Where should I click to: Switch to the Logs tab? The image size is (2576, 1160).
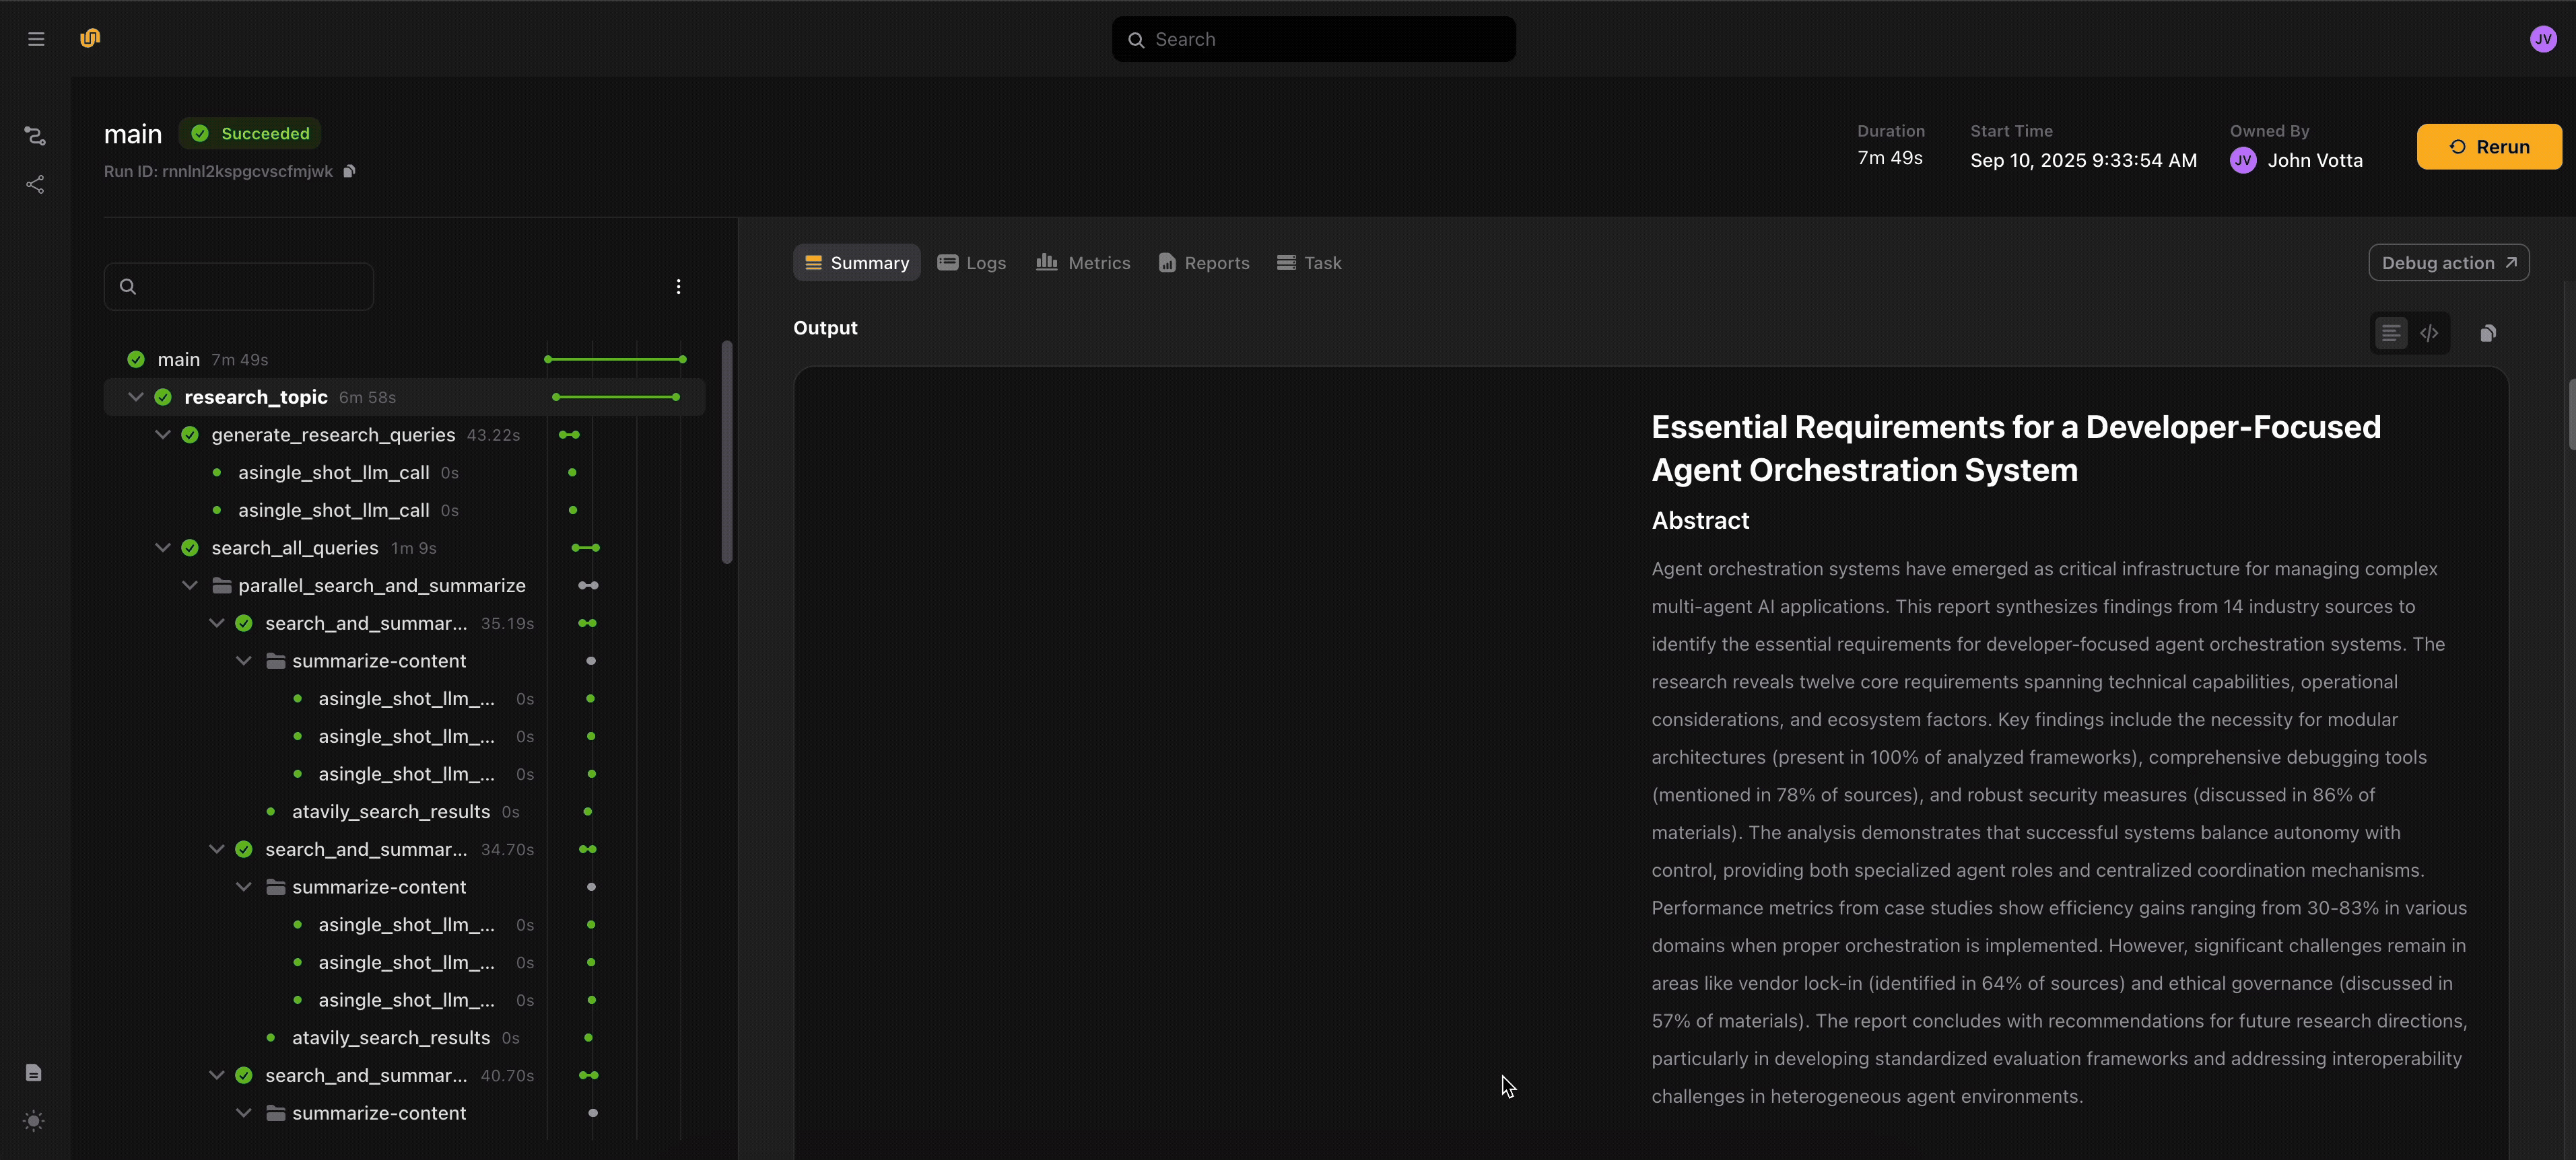pyautogui.click(x=971, y=263)
